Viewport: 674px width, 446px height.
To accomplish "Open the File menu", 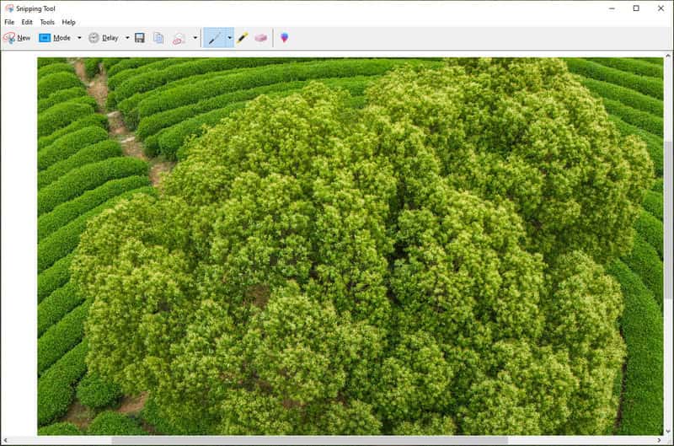I will pyautogui.click(x=9, y=22).
